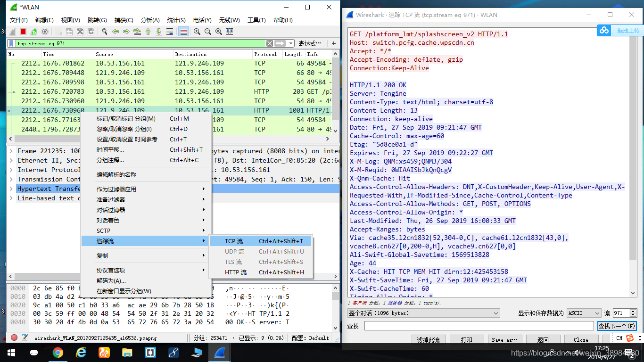Click in the 查找 search field
This screenshot has width=644, height=362.
coord(479,326)
